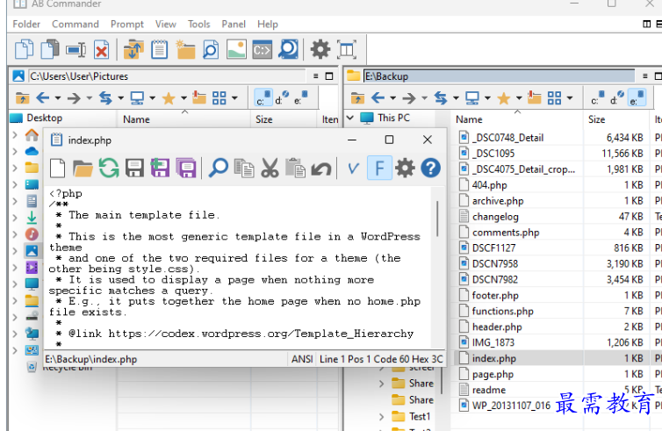Open the blue Help question icon in editor
Image resolution: width=662 pixels, height=431 pixels.
pyautogui.click(x=430, y=168)
